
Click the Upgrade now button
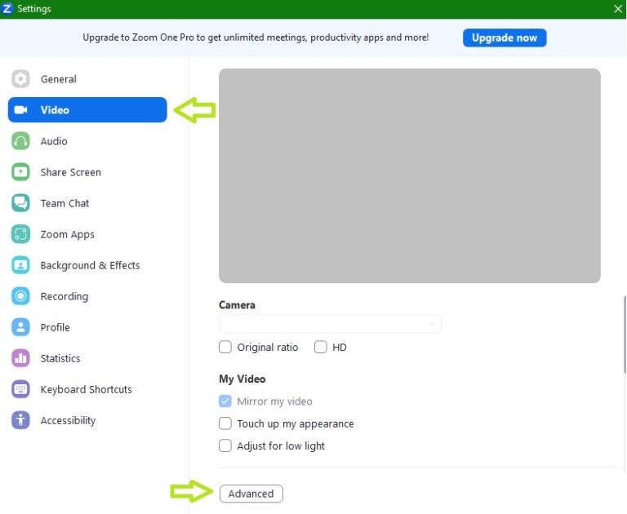click(505, 38)
